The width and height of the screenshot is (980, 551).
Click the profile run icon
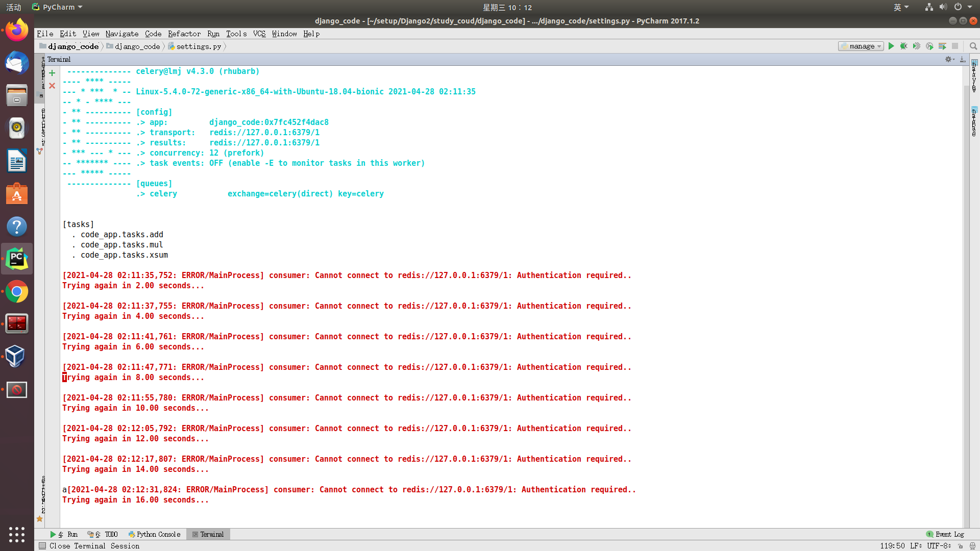click(929, 46)
